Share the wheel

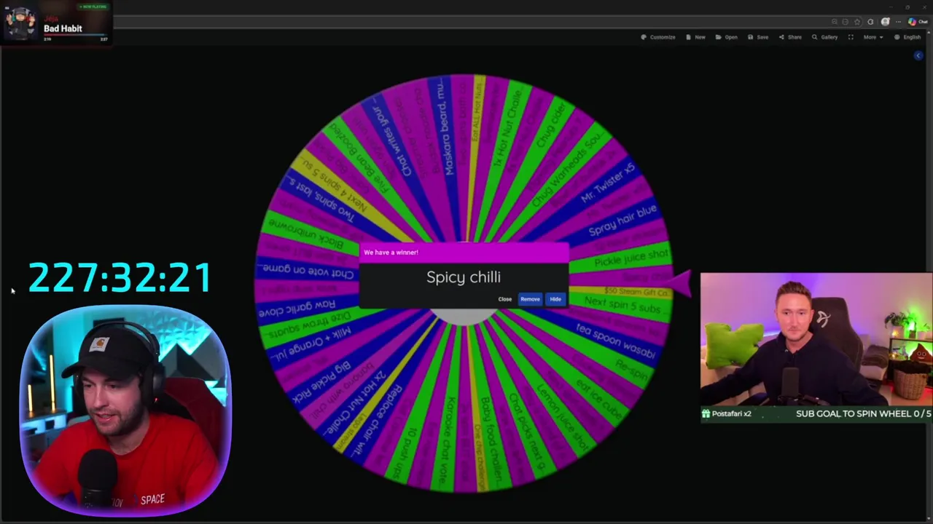[790, 37]
